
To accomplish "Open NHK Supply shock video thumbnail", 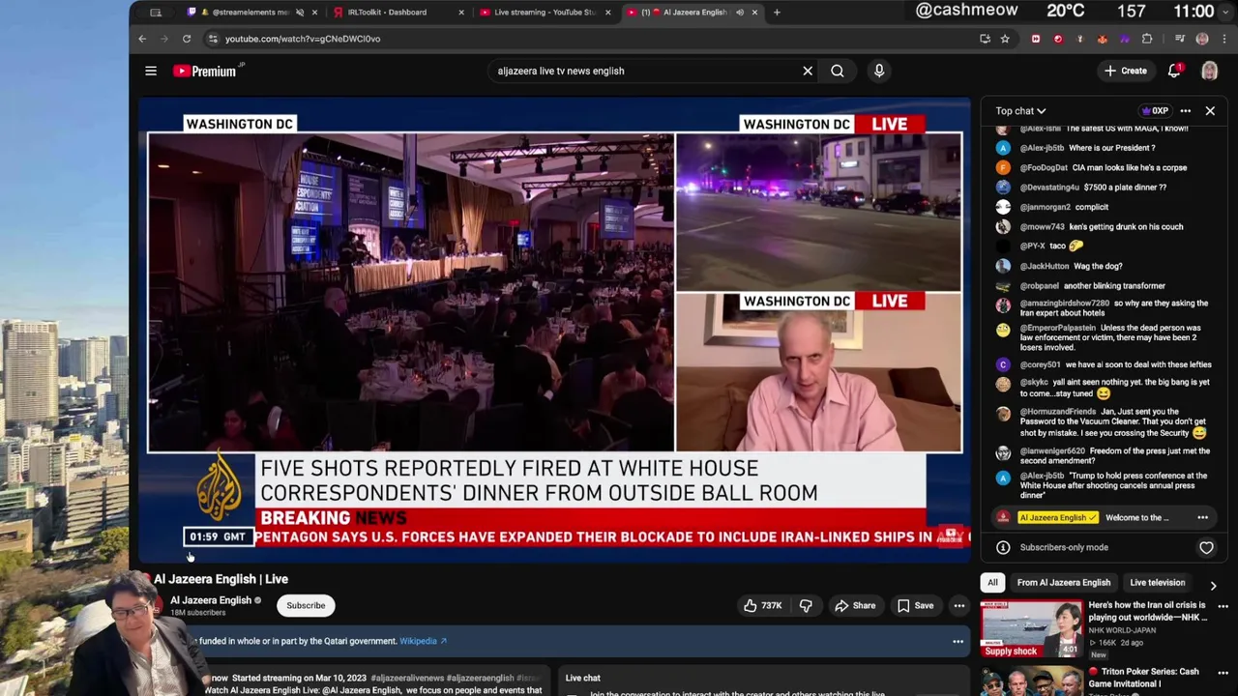I will 1031,629.
